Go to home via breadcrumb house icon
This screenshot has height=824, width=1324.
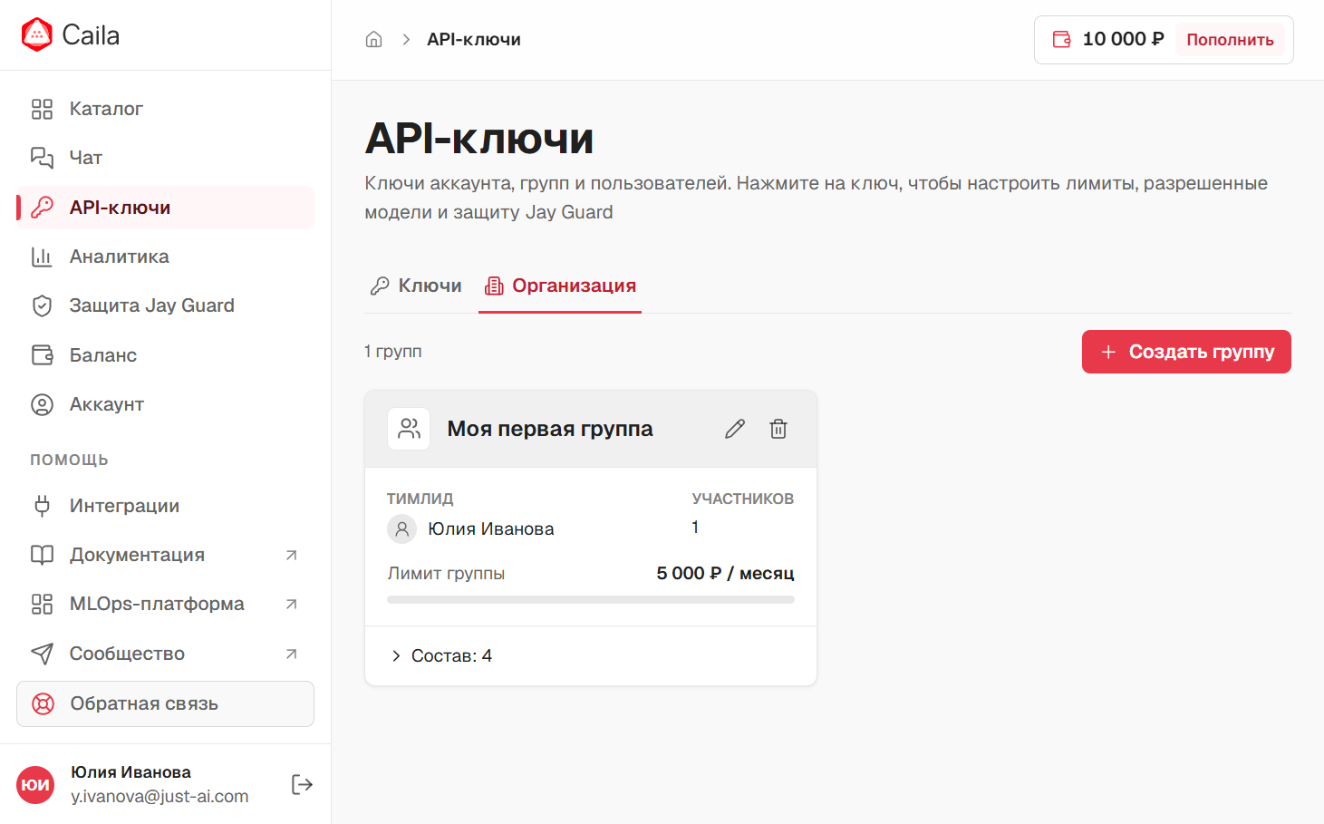click(373, 39)
